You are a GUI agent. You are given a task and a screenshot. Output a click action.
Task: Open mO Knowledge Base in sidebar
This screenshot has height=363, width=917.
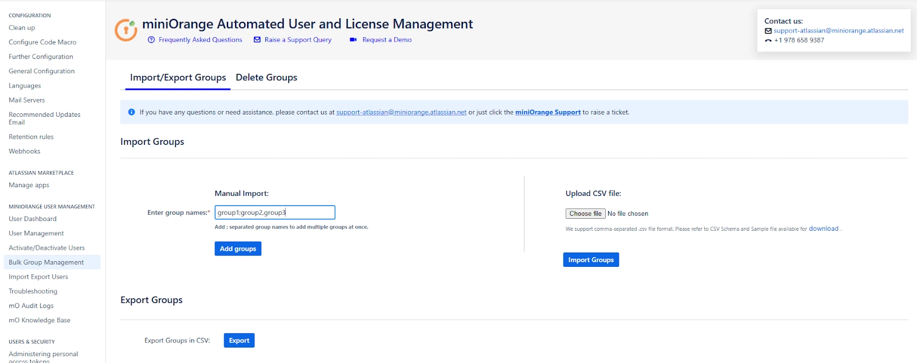click(40, 320)
